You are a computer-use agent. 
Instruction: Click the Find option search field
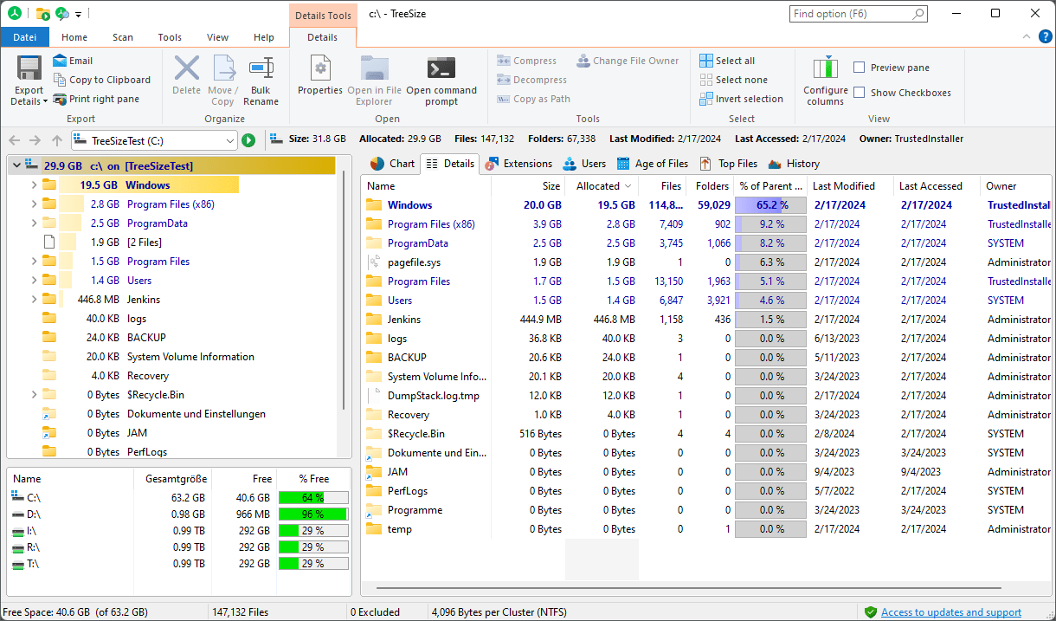pos(859,14)
